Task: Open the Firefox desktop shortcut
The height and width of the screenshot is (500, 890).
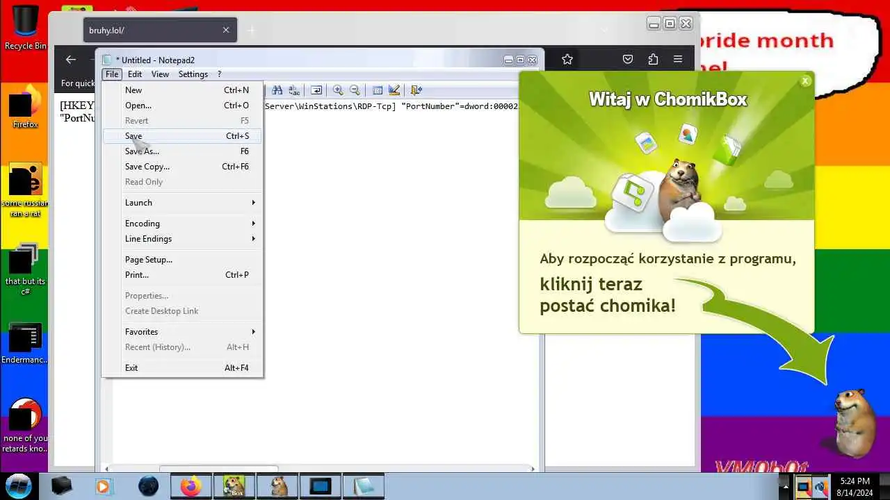Action: pyautogui.click(x=26, y=107)
